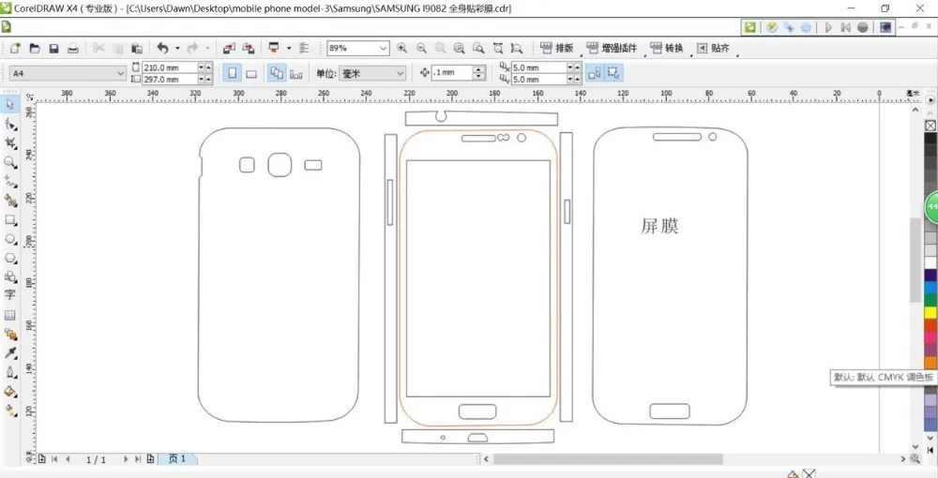Select the Pick tool in toolbox

coord(10,105)
